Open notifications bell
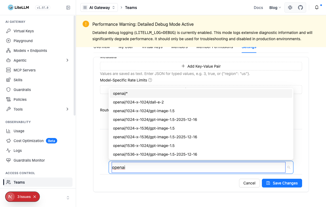The image size is (326, 207). tap(317, 8)
